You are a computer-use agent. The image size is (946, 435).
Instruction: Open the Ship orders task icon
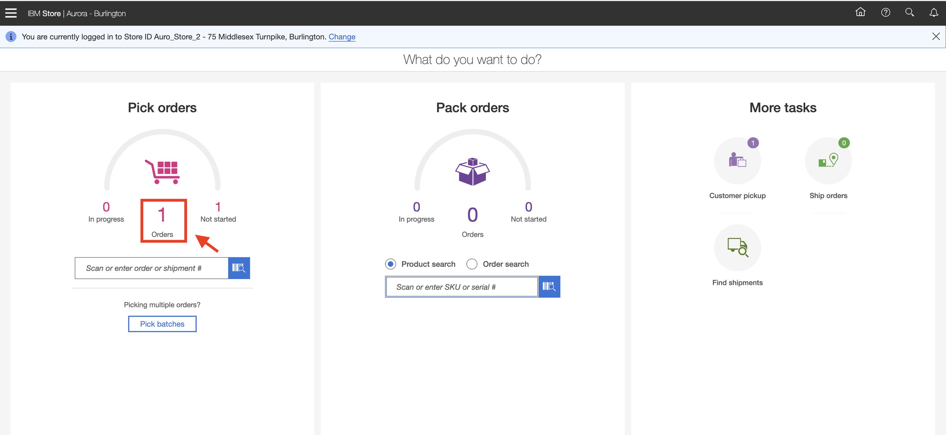coord(828,161)
